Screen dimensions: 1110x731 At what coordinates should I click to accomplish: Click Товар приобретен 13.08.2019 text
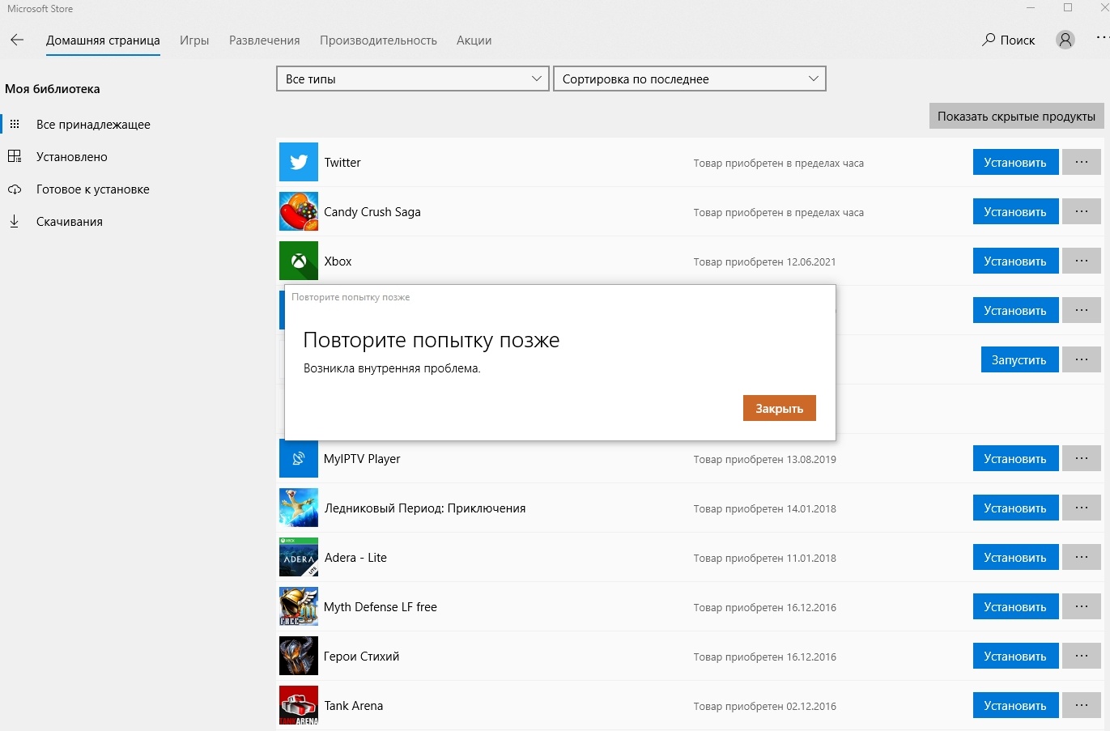pyautogui.click(x=764, y=459)
